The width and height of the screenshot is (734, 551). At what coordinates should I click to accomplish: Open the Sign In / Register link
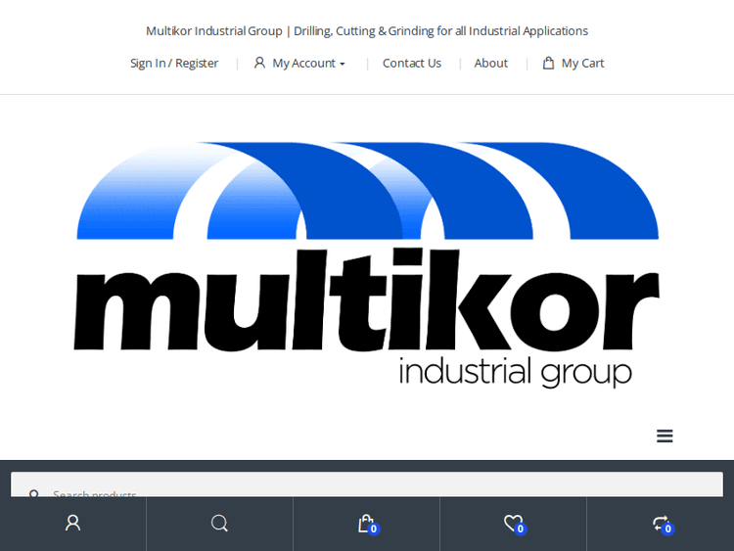click(x=174, y=64)
